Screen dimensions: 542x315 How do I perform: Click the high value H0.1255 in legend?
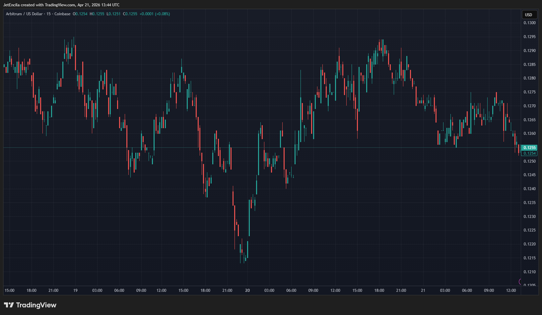pos(97,14)
